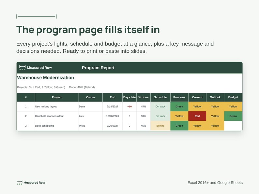Click Yellow Outlook cell for New racking layout
Screen dimensions: 259x194
tap(215, 106)
